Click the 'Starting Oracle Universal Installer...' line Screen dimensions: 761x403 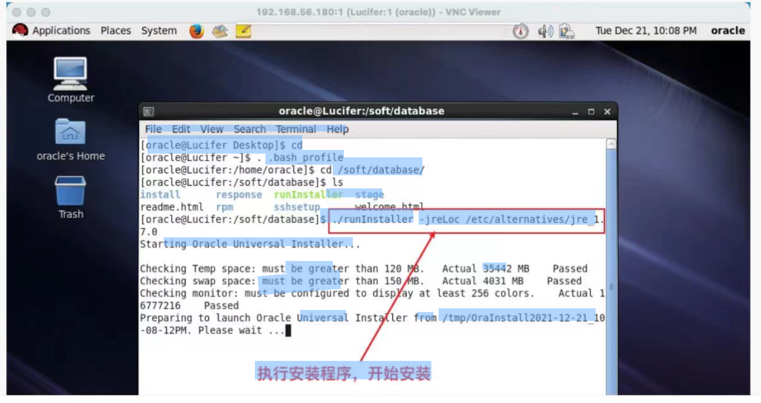coord(250,244)
